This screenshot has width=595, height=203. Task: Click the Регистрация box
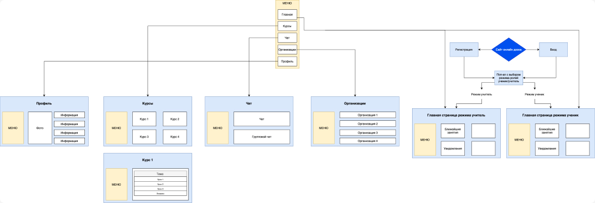464,50
